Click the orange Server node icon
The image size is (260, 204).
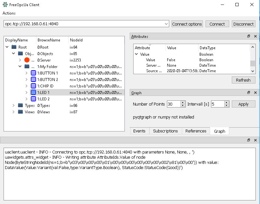coord(27,60)
